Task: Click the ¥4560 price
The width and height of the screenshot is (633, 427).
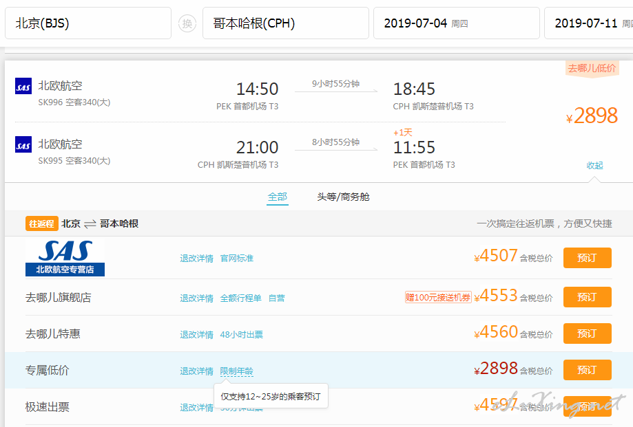Action: tap(496, 332)
